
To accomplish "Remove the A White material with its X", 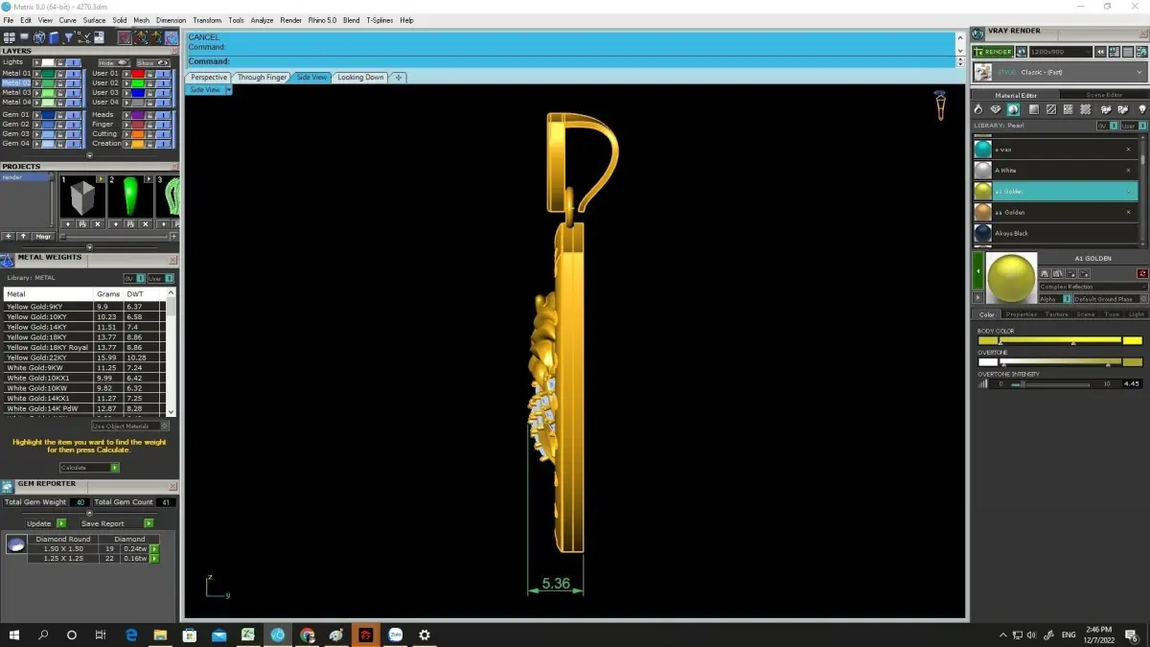I will click(1128, 171).
